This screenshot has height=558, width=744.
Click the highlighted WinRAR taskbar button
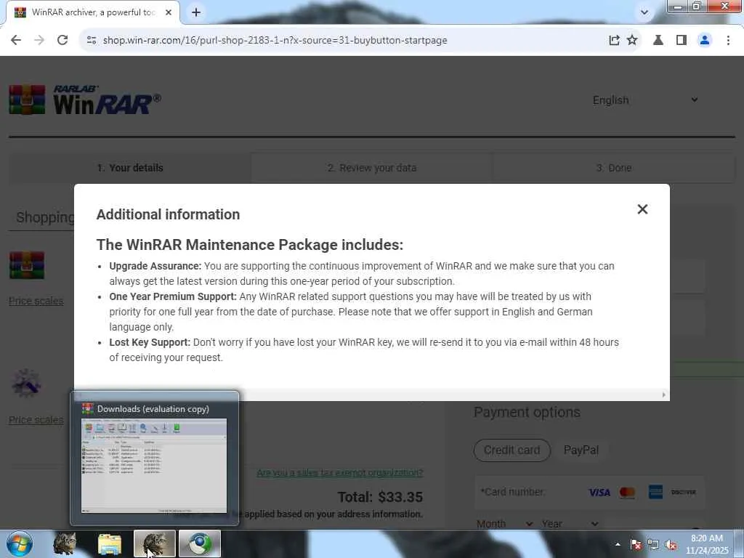coord(155,543)
